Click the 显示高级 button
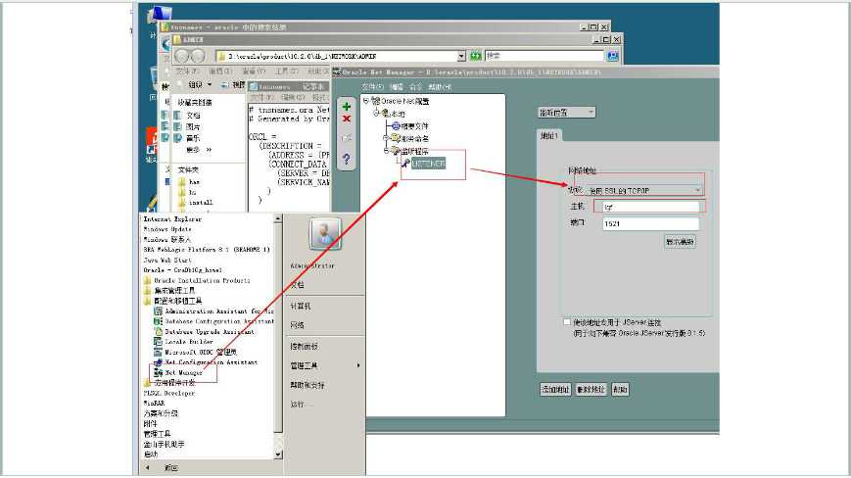851x478 pixels. [x=680, y=241]
